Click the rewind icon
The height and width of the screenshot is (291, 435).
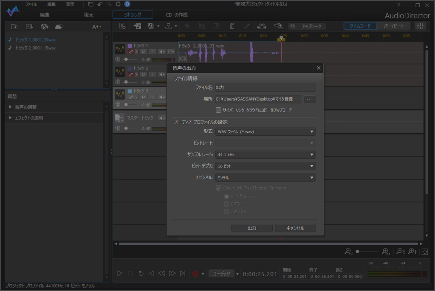click(x=162, y=273)
